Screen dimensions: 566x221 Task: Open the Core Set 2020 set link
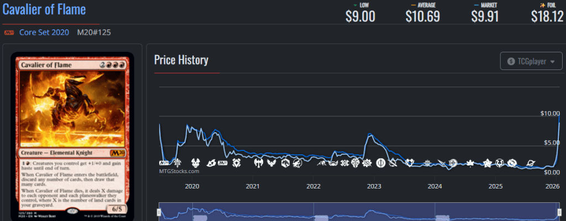[x=44, y=33]
